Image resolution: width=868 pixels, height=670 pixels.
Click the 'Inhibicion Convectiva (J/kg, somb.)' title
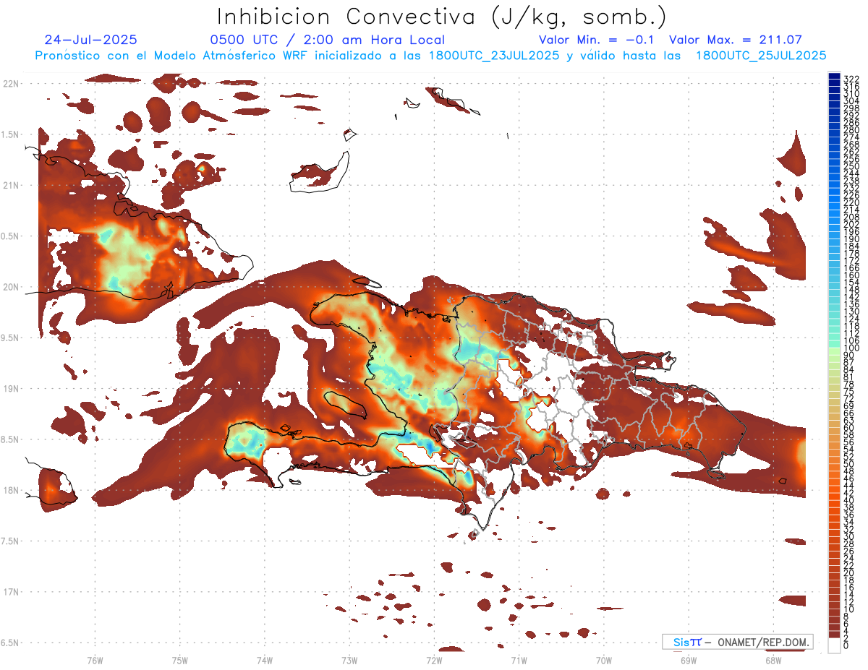442,17
